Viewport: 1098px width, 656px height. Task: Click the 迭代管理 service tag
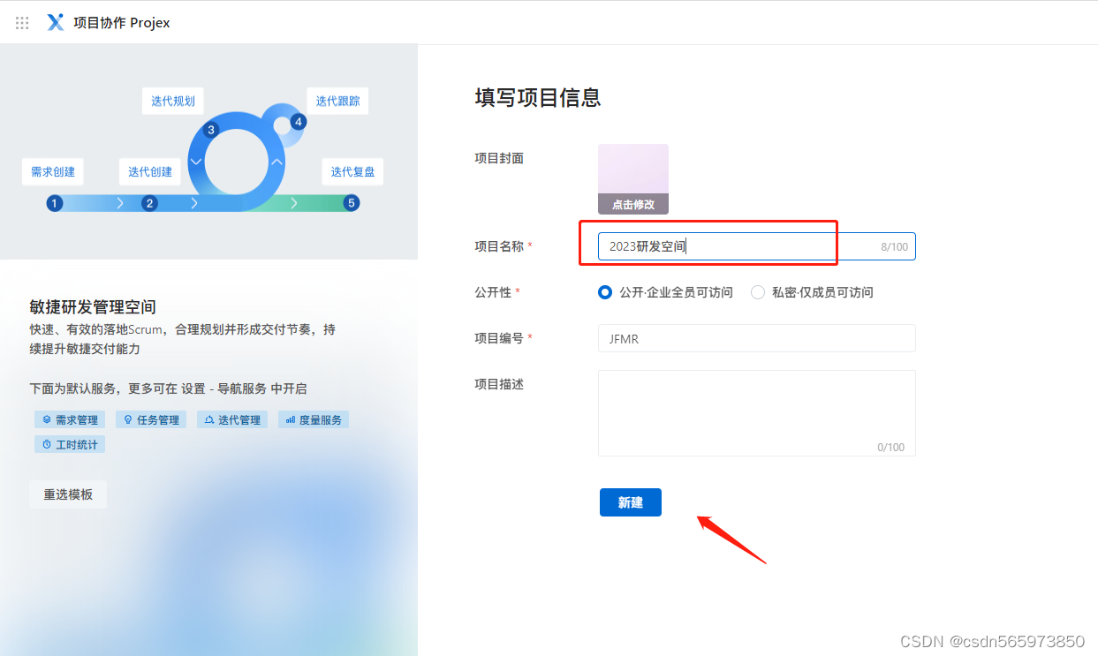pyautogui.click(x=232, y=419)
